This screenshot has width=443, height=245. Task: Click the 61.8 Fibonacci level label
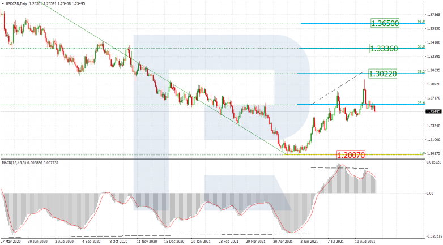point(421,22)
